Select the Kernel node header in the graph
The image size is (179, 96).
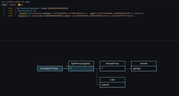tap(144, 63)
